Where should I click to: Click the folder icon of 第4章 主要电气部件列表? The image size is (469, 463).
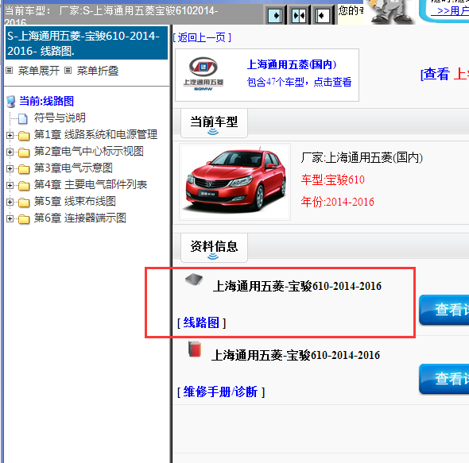click(x=24, y=186)
